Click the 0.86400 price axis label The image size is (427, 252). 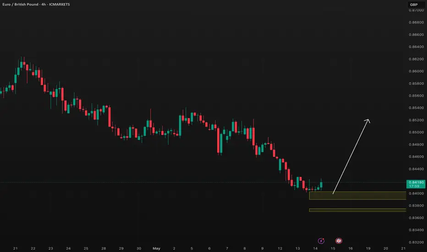click(416, 47)
